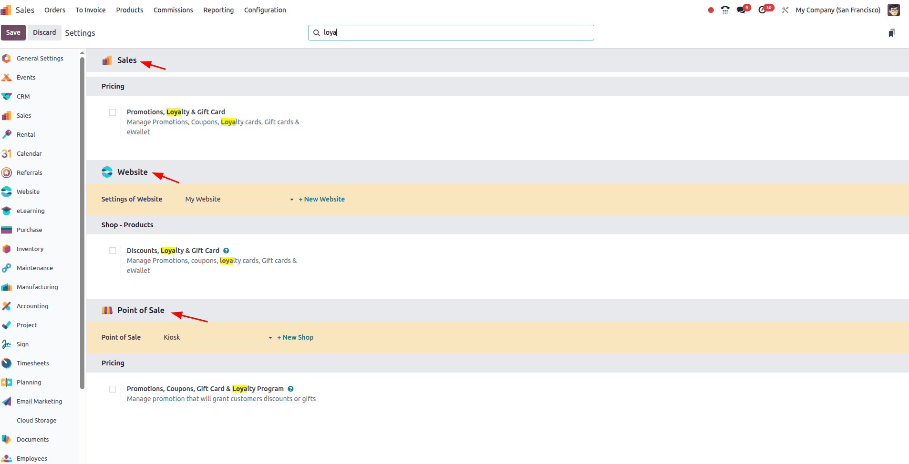Screen dimensions: 909x464
Task: Click the red recording status dot
Action: (x=711, y=10)
